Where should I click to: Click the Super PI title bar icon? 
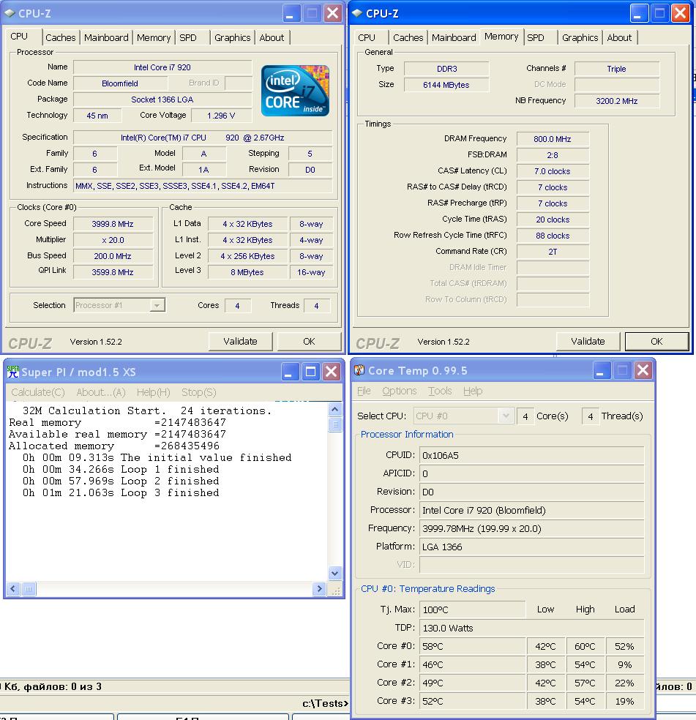coord(13,372)
